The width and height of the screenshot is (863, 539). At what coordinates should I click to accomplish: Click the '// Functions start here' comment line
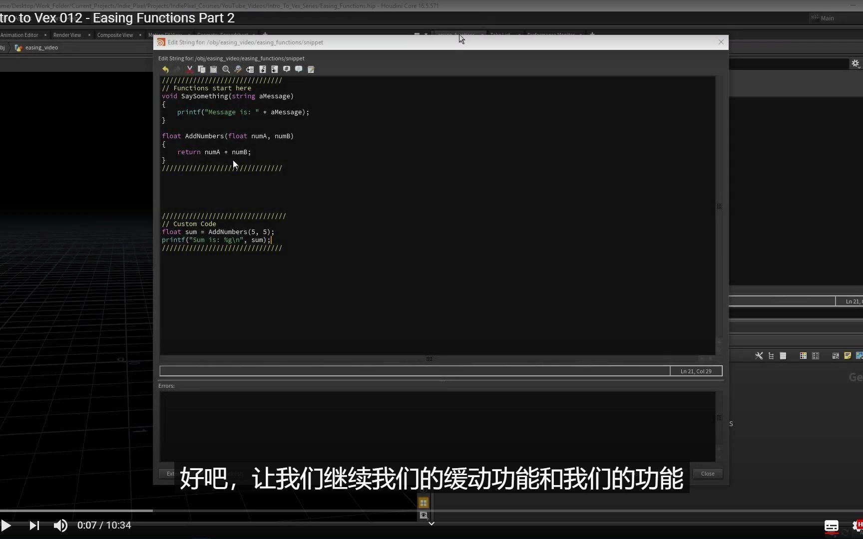[206, 88]
